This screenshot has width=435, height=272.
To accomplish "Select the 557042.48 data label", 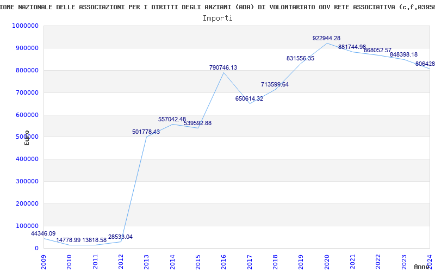I will (x=172, y=119).
